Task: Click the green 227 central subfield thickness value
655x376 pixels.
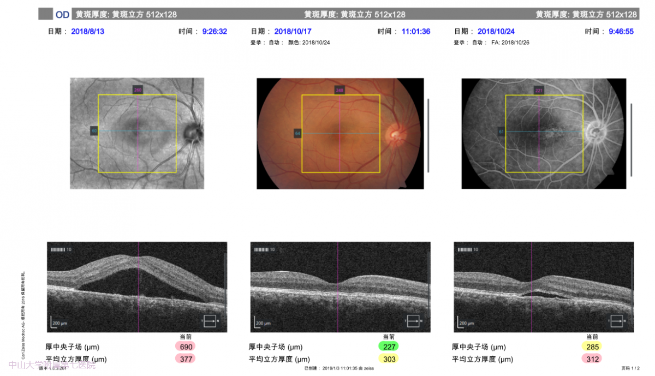Action: pos(388,347)
